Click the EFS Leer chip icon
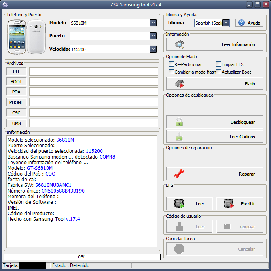This screenshot has height=271, width=271. click(x=179, y=203)
